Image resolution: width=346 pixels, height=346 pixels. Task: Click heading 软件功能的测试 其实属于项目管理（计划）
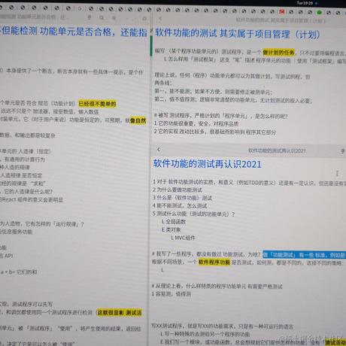tap(238, 34)
